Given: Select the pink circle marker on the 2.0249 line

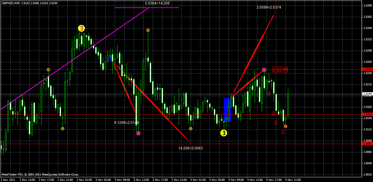Looking at the screenshot, I should [264, 70].
